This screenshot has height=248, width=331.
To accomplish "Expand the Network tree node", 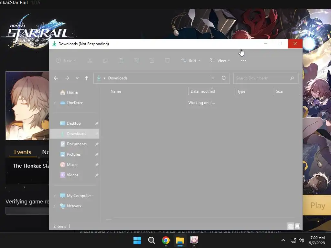I will (x=54, y=206).
